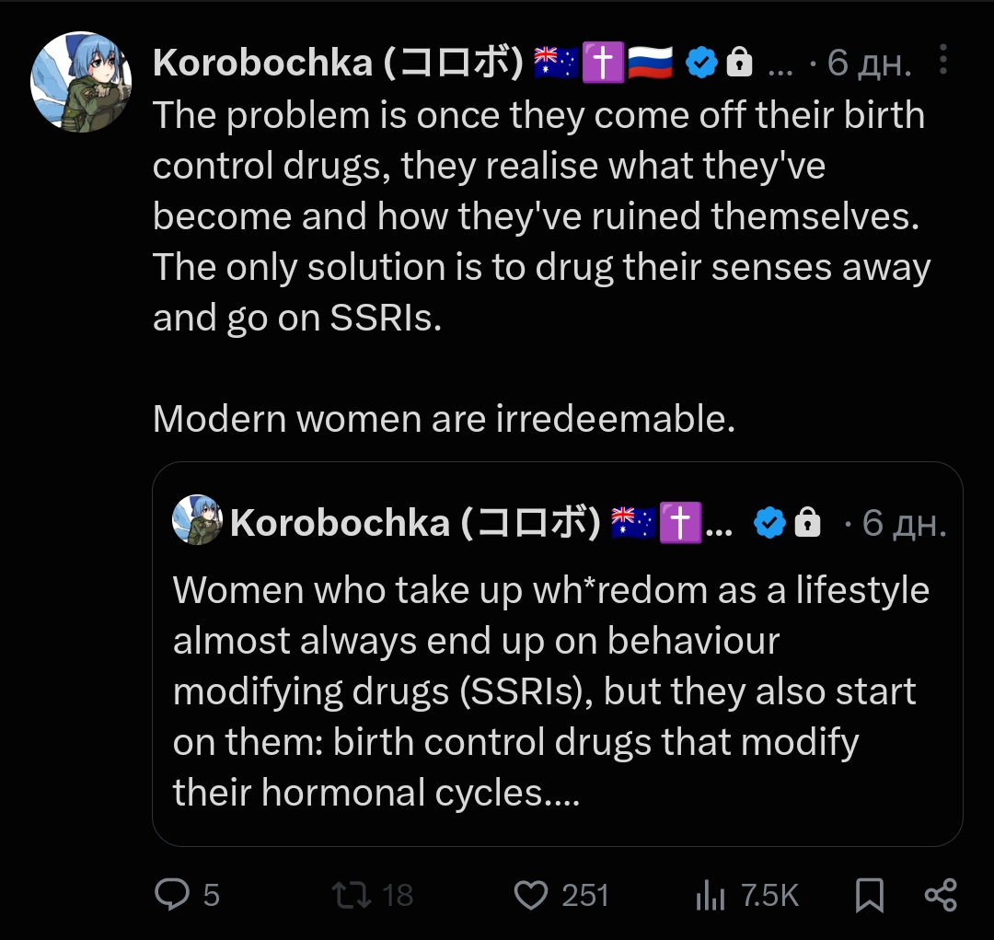Repost using the retweet arrows icon

click(352, 895)
